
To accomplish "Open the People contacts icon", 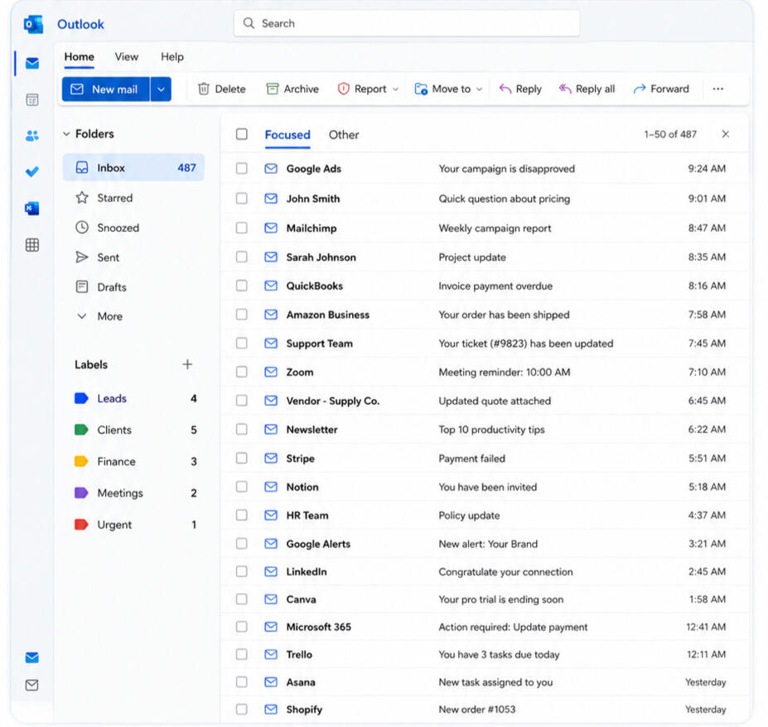I will click(x=32, y=136).
